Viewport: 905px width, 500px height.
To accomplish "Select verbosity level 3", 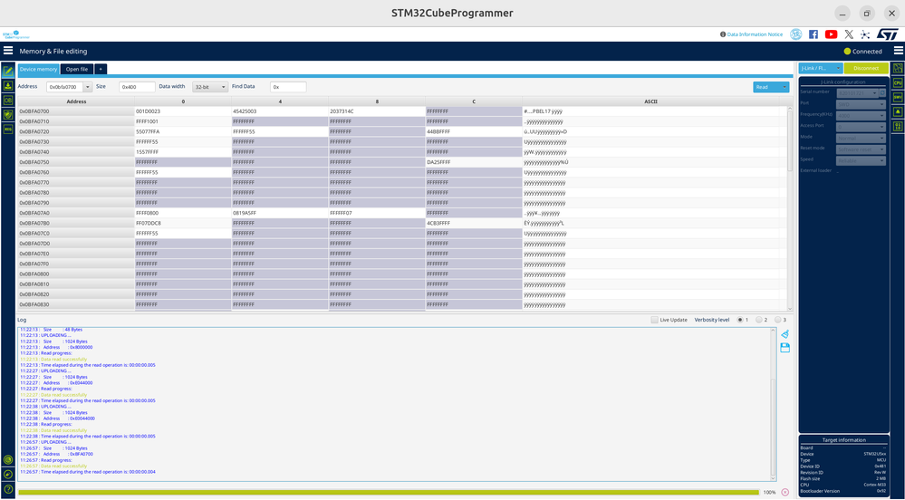I will tap(778, 320).
